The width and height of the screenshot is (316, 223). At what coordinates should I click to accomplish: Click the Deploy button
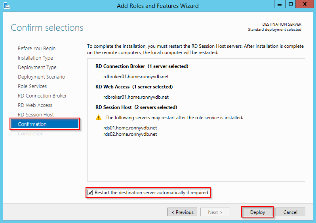(x=257, y=212)
